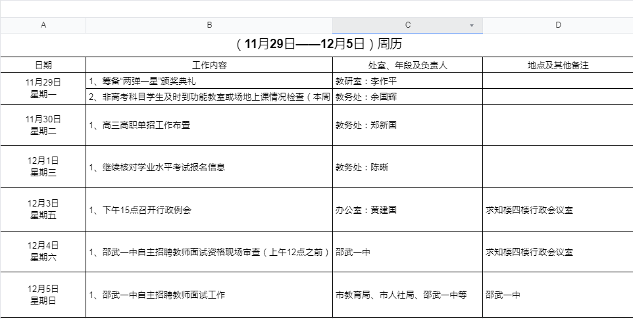This screenshot has height=319, width=633.
Task: Click the 教务处：陈晰 cell
Action: [407, 167]
